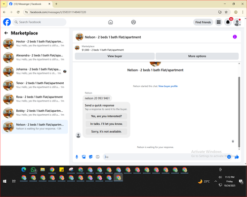Open Bobby's apartment conversation
The image size is (247, 197).
click(35, 113)
